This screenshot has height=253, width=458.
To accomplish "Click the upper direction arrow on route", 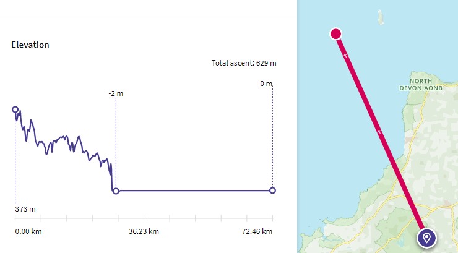I will point(345,55).
